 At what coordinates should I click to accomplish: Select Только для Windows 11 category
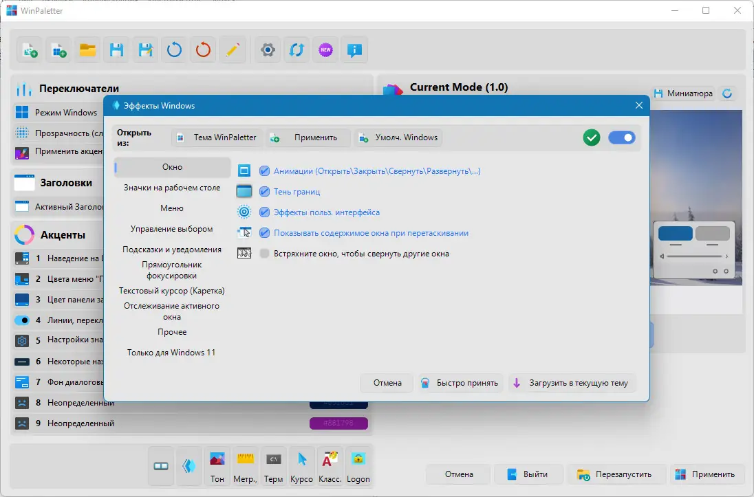point(172,353)
